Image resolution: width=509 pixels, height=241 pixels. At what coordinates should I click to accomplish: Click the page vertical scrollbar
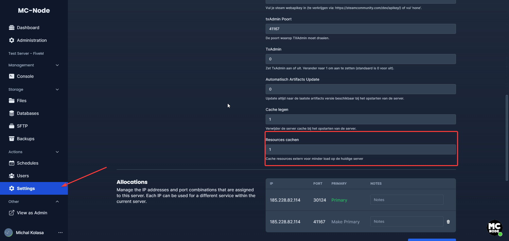pyautogui.click(x=507, y=138)
